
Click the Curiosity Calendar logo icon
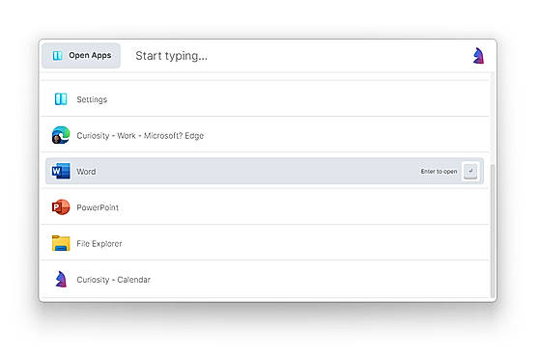tap(61, 279)
